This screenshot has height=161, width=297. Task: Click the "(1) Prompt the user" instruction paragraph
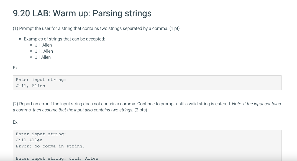click(96, 29)
